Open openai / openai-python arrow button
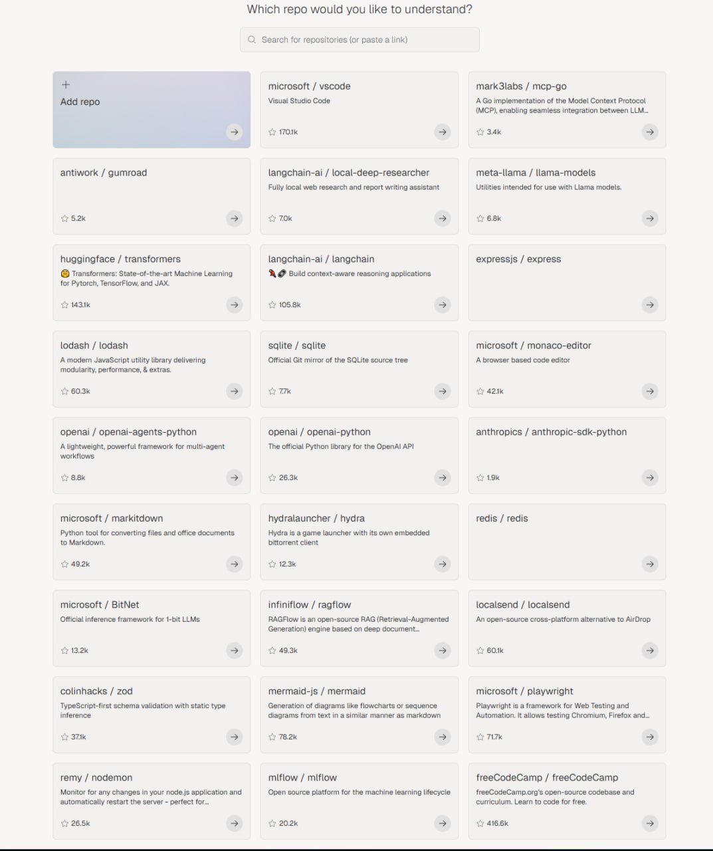The width and height of the screenshot is (713, 851). [443, 478]
